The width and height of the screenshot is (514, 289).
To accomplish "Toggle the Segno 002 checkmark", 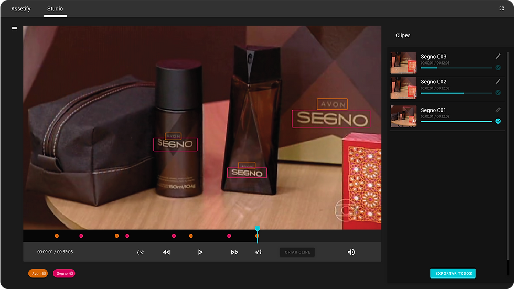I will click(x=498, y=93).
